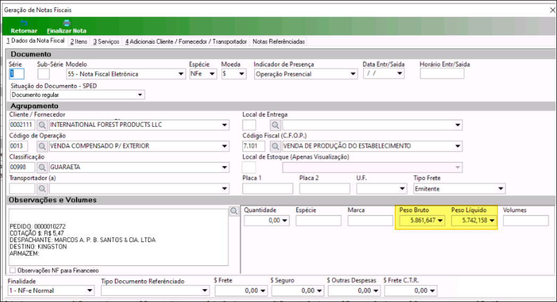
Task: Expand the Espécie NFe dropdown
Action: point(212,74)
